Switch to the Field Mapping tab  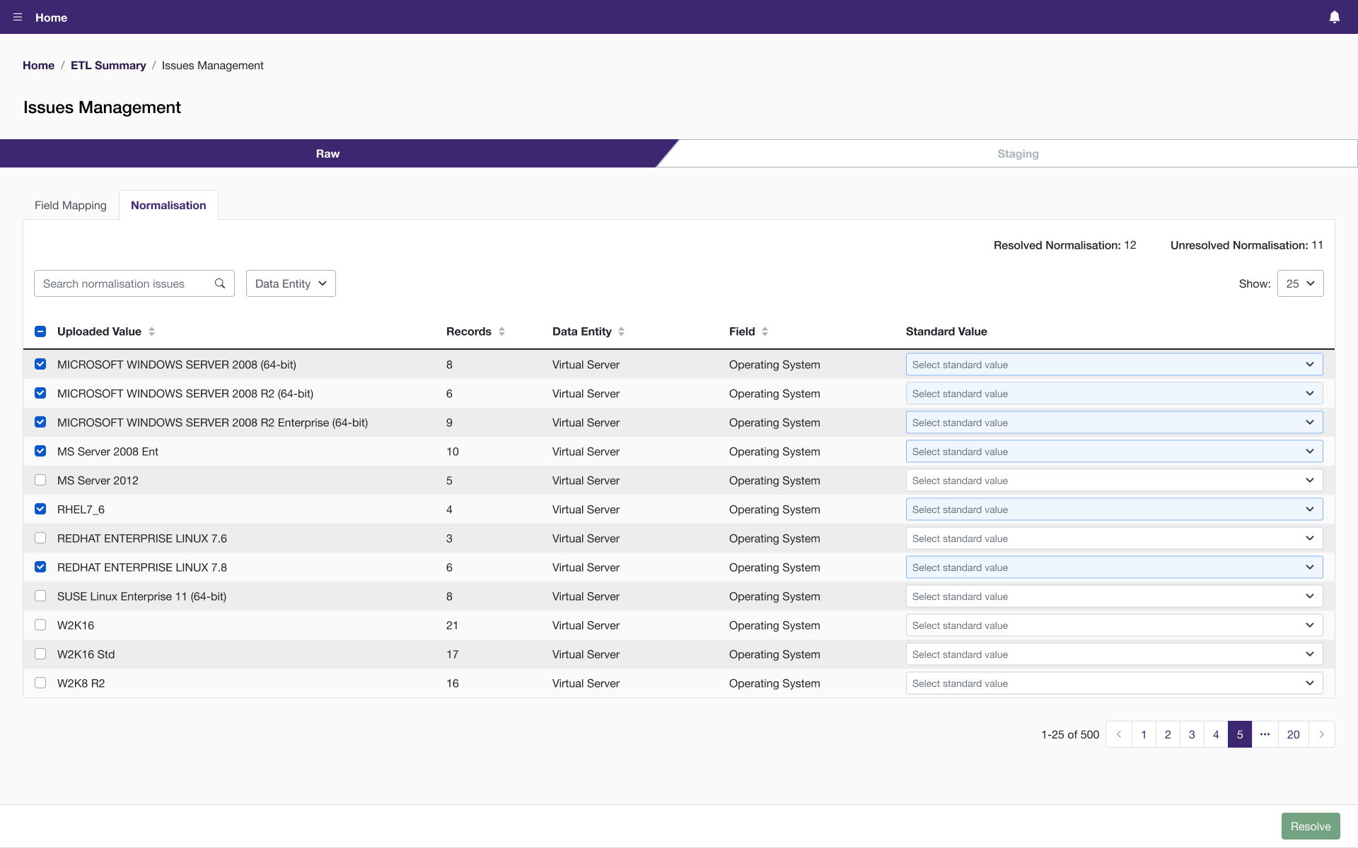71,205
